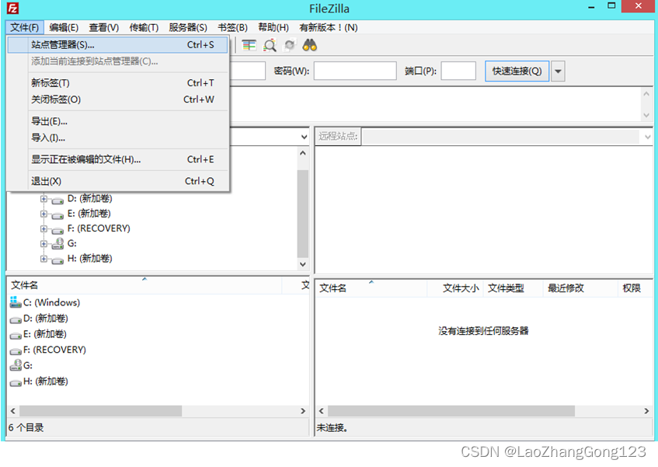658x467 pixels.
Task: Click the G: drive icon in file list
Action: tap(16, 365)
